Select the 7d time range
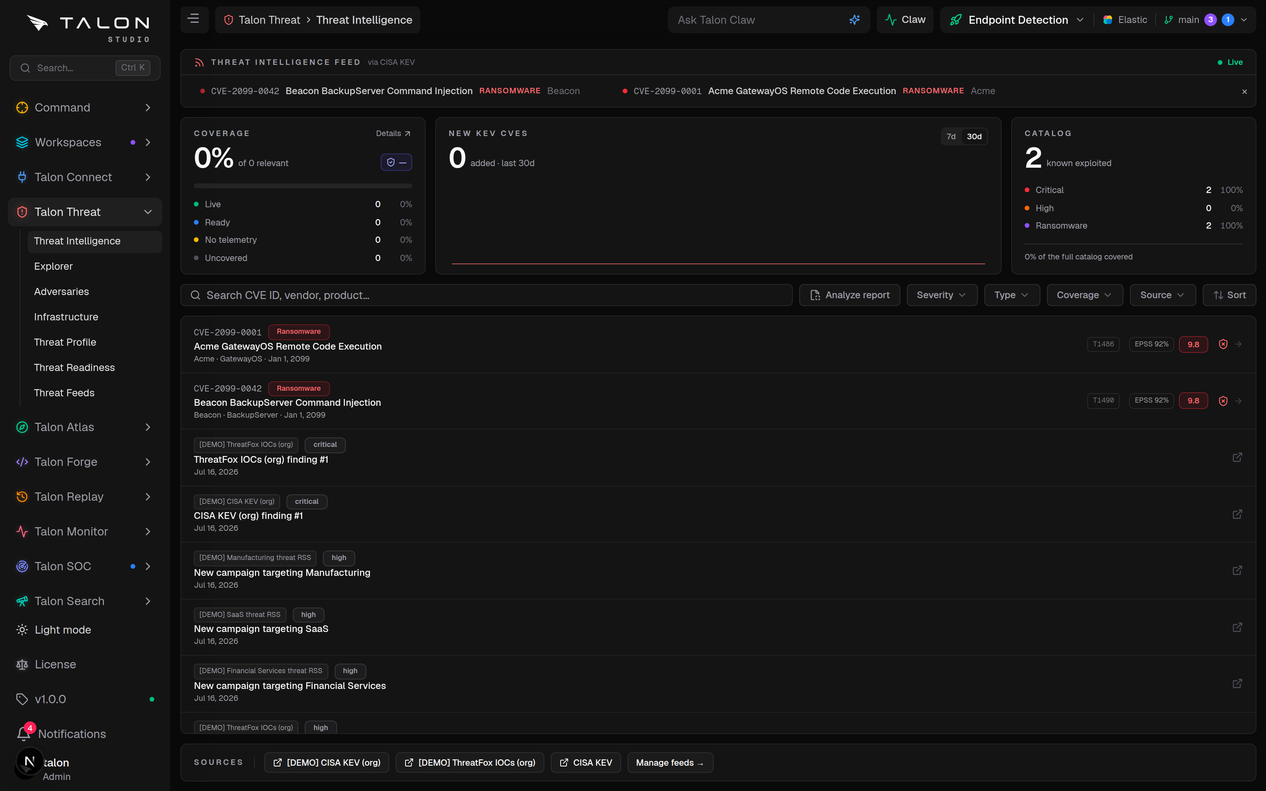 click(x=951, y=136)
